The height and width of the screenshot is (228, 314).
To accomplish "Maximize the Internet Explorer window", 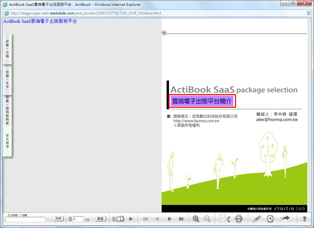I will click(293, 3).
